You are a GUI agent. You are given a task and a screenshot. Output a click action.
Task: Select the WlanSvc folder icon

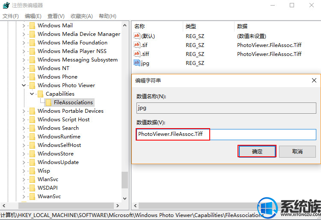32,179
